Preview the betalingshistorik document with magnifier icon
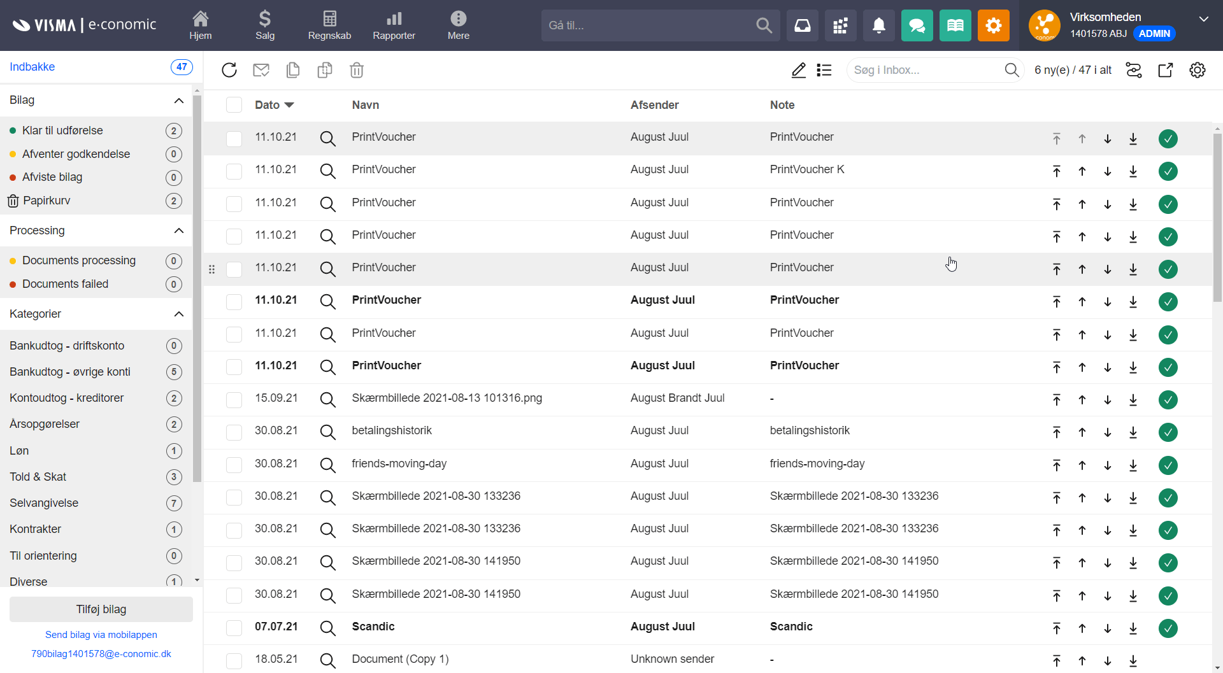This screenshot has width=1223, height=673. (x=327, y=432)
